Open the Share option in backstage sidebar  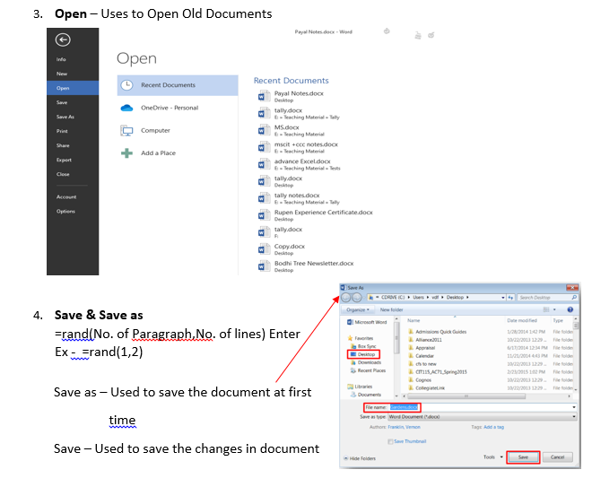tap(63, 145)
